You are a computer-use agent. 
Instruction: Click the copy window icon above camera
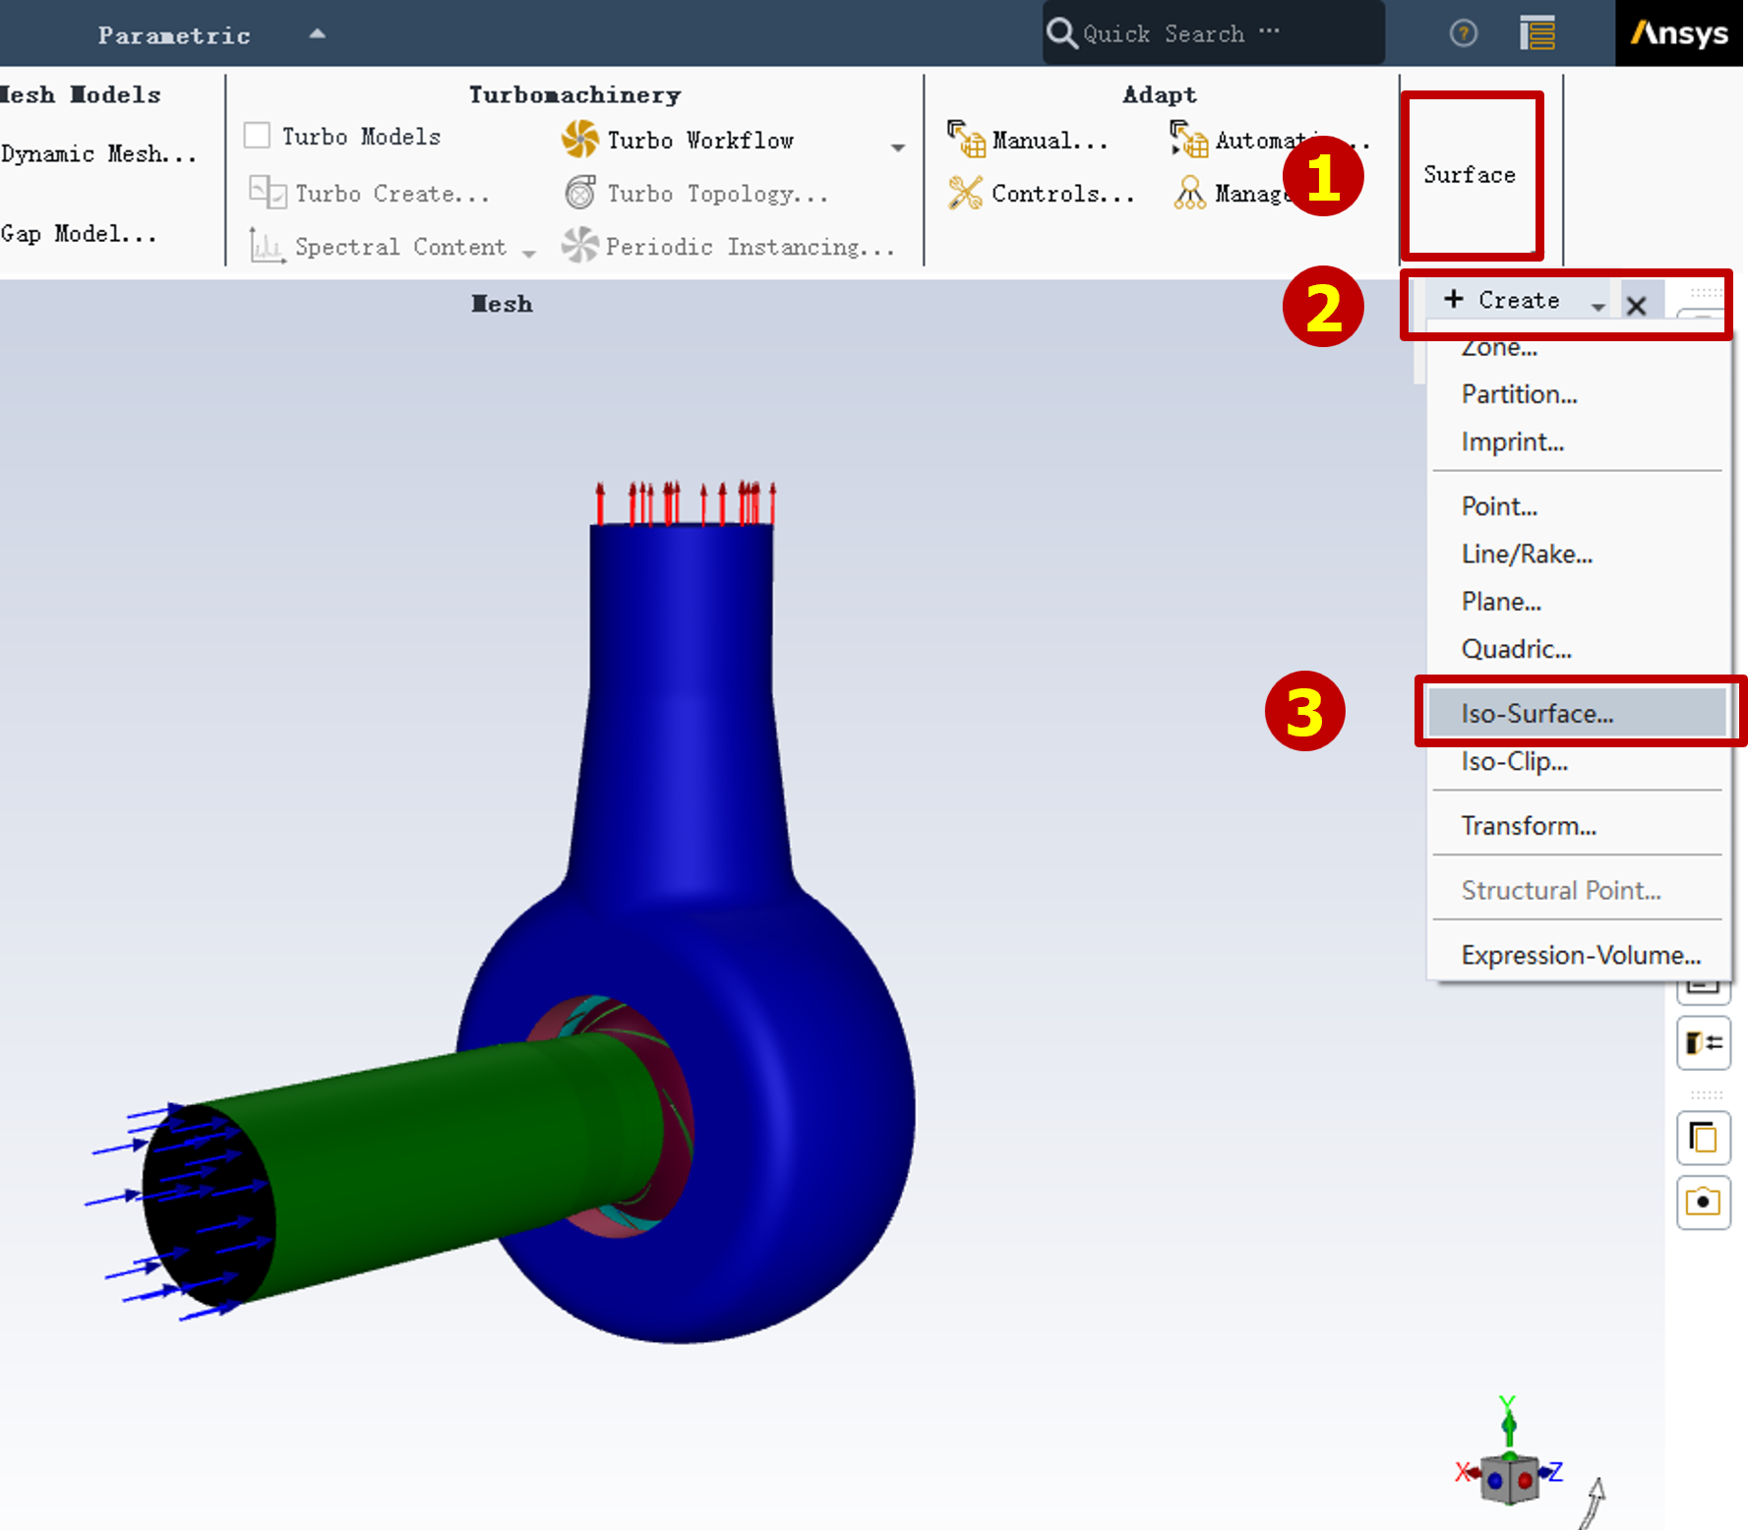[x=1704, y=1139]
